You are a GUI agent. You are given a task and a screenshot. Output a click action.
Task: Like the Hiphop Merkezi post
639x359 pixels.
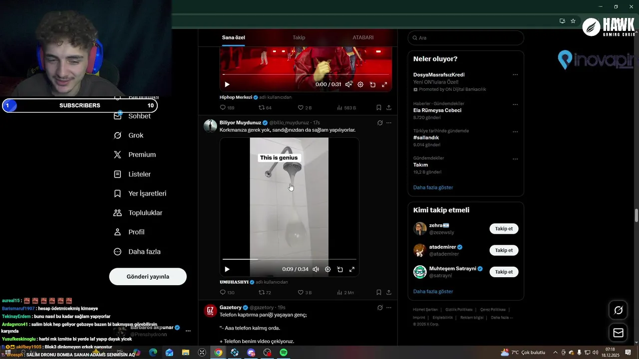(305, 108)
